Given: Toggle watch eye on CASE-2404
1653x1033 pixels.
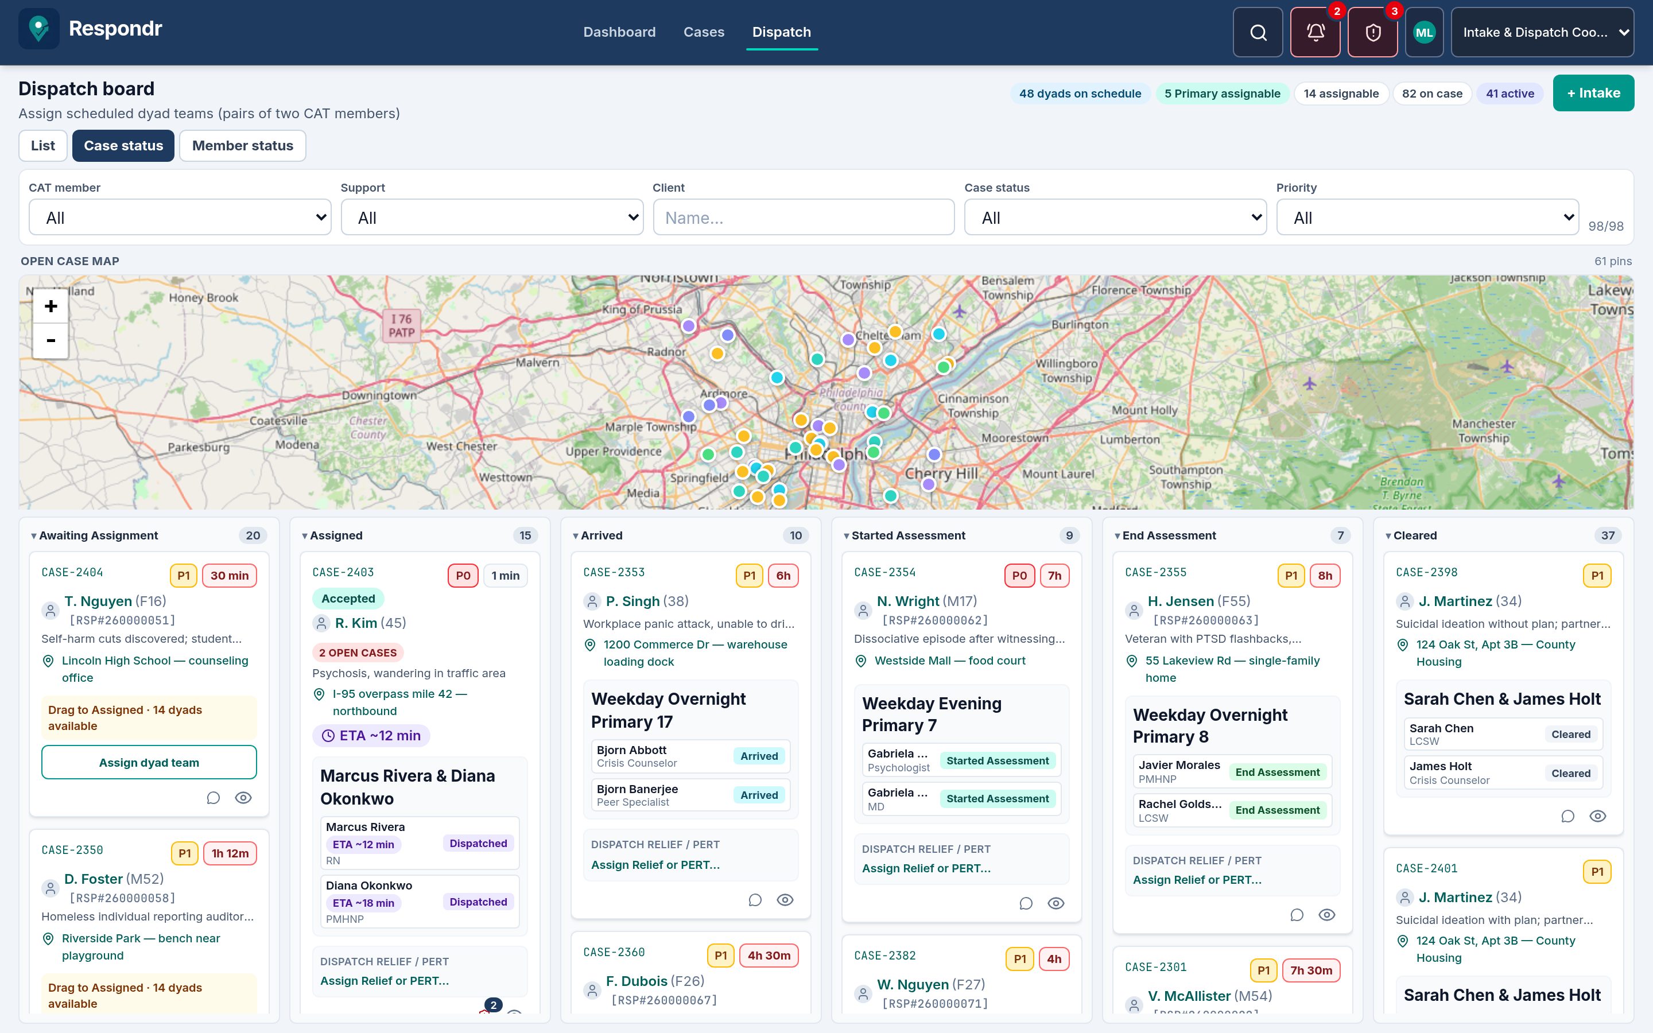Looking at the screenshot, I should coord(243,797).
